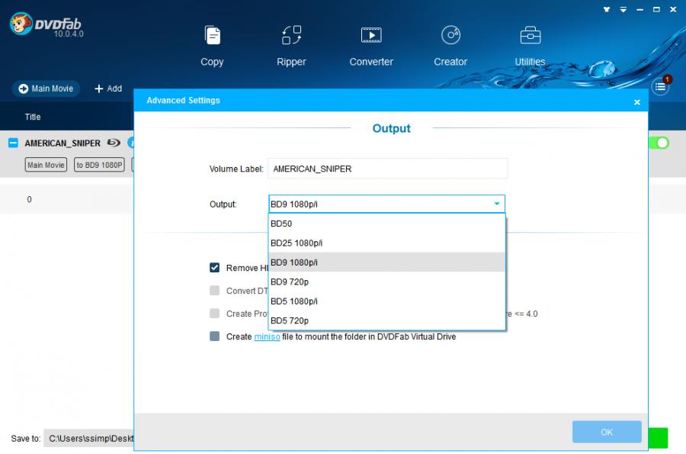The image size is (686, 454).
Task: Open the Copy module
Action: tap(212, 46)
